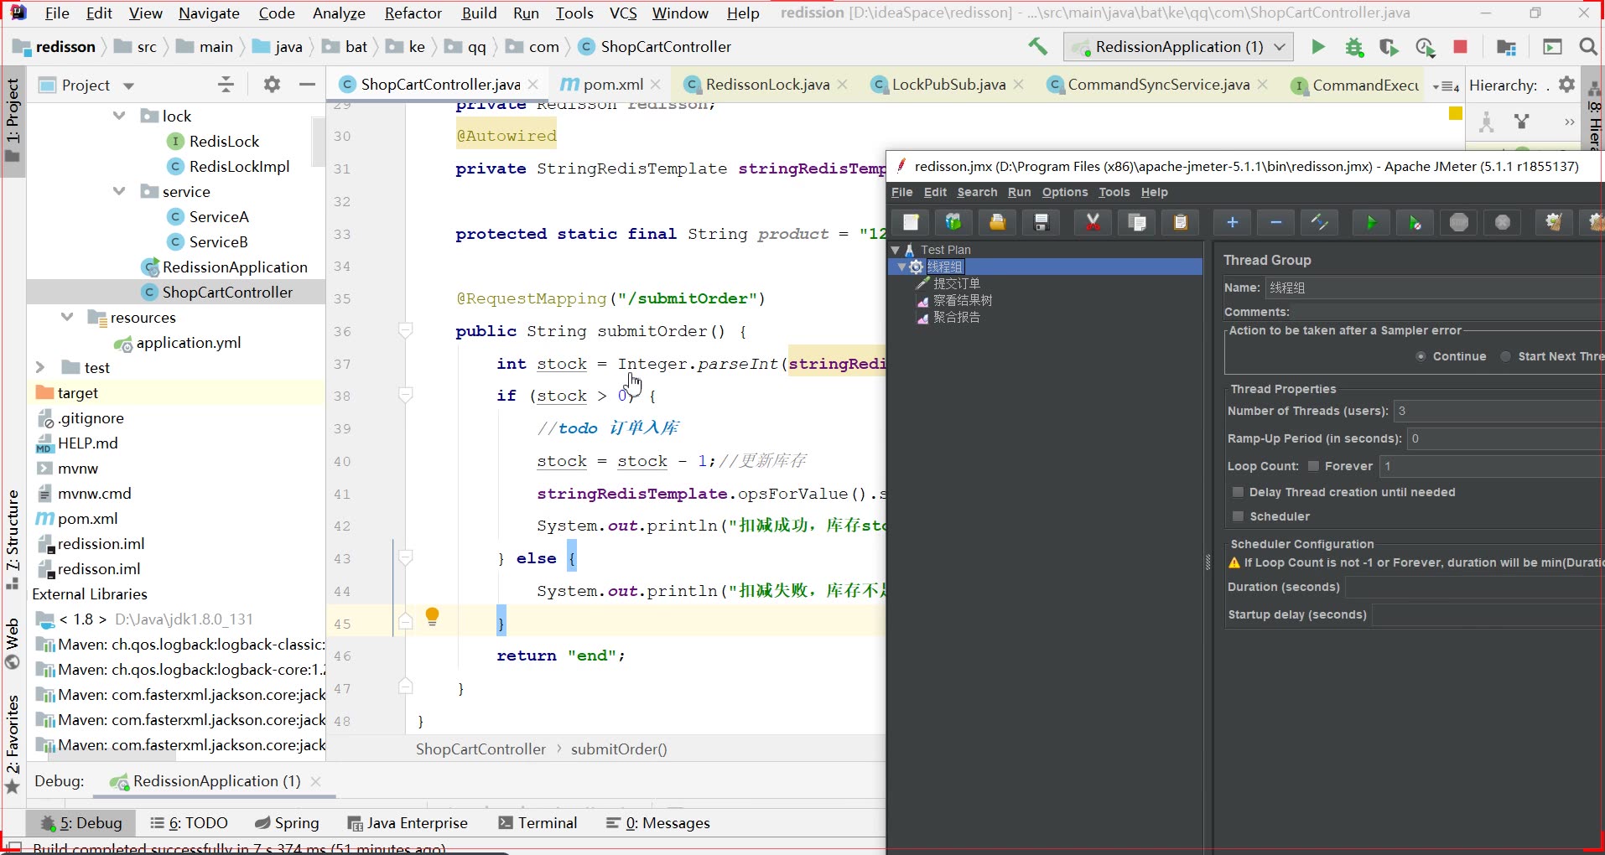The height and width of the screenshot is (855, 1605).
Task: Click the Templates icon in JMeter
Action: pos(953,222)
